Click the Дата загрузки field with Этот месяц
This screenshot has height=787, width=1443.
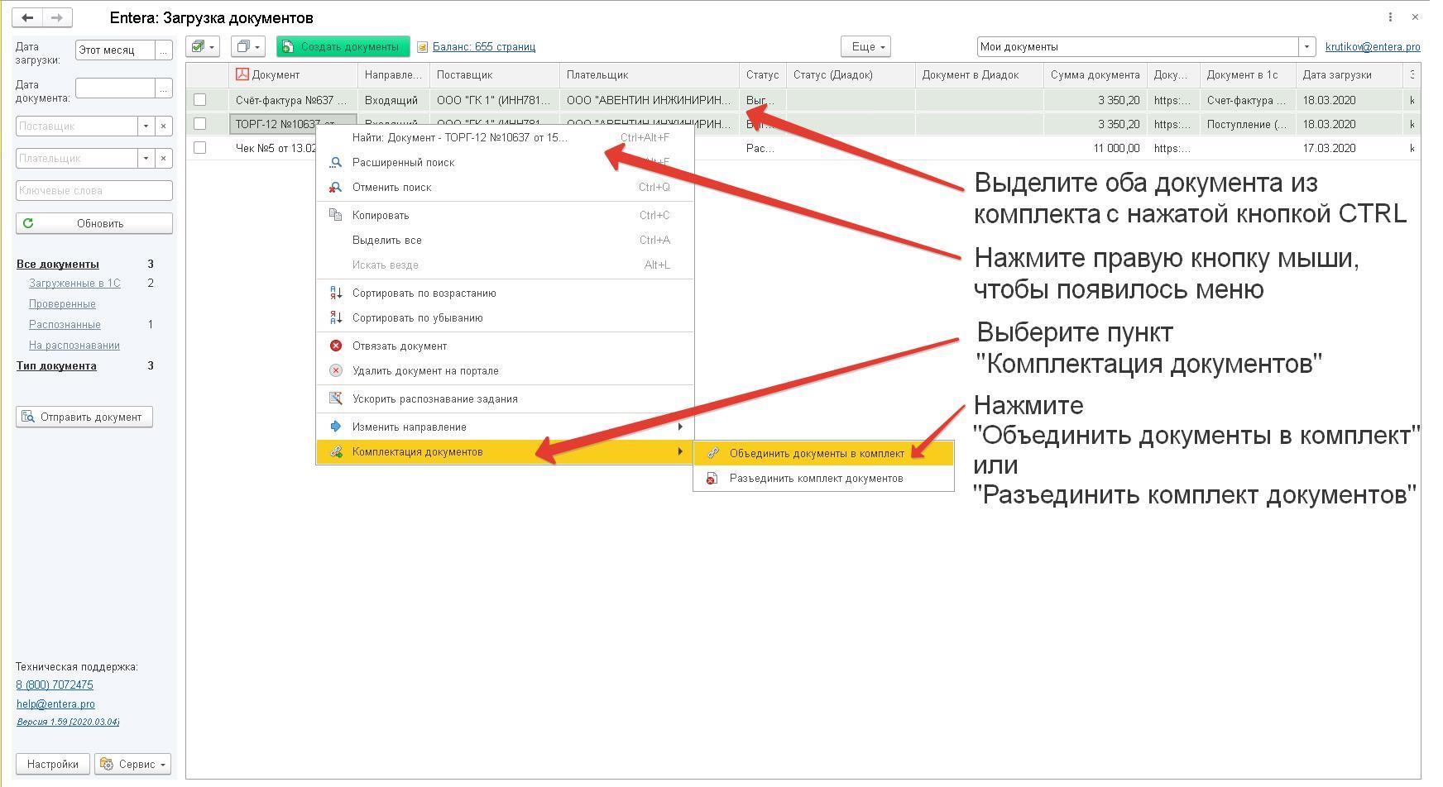pyautogui.click(x=115, y=50)
